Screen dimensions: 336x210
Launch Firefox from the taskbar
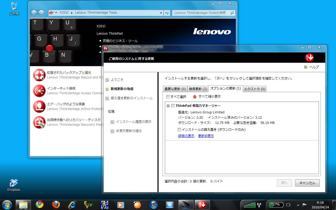coord(56,204)
